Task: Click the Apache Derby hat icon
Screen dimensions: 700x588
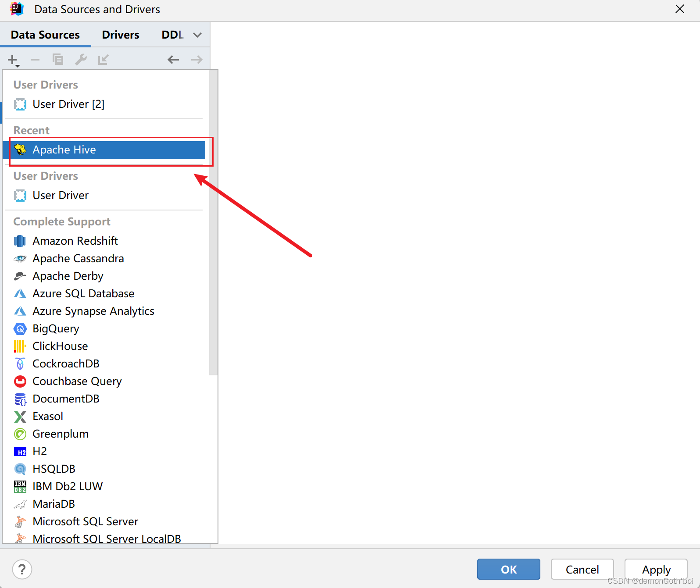Action: click(20, 276)
